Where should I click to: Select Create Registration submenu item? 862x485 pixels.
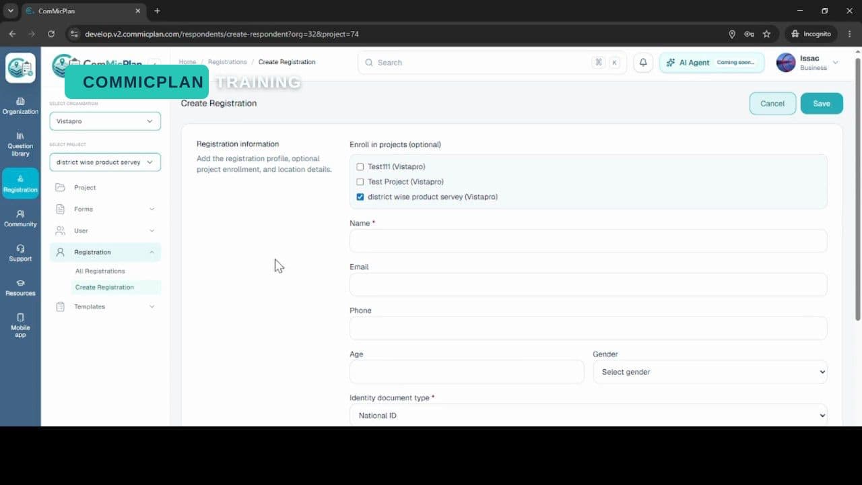tap(117, 287)
